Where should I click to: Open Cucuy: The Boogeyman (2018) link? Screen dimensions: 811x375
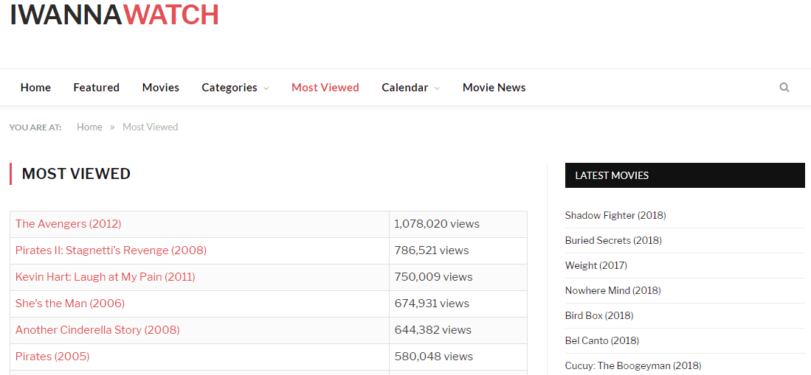[633, 365]
